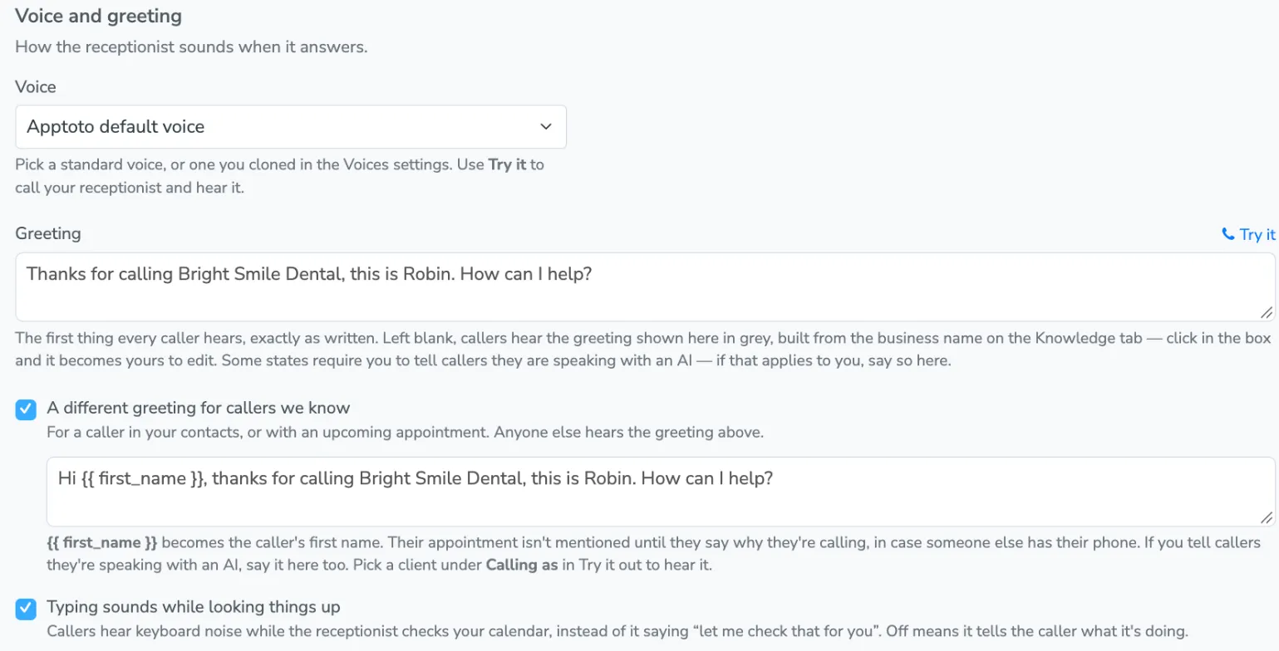Click the A different greeting for callers label

point(199,408)
